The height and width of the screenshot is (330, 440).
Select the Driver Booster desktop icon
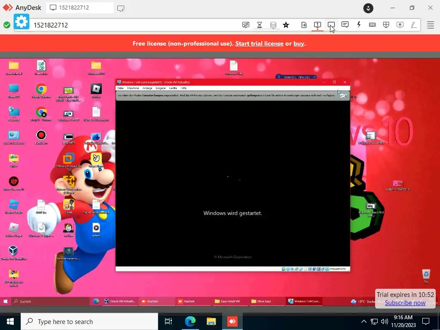tap(13, 184)
